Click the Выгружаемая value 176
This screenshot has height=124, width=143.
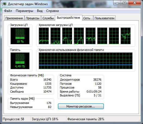coord(49,103)
